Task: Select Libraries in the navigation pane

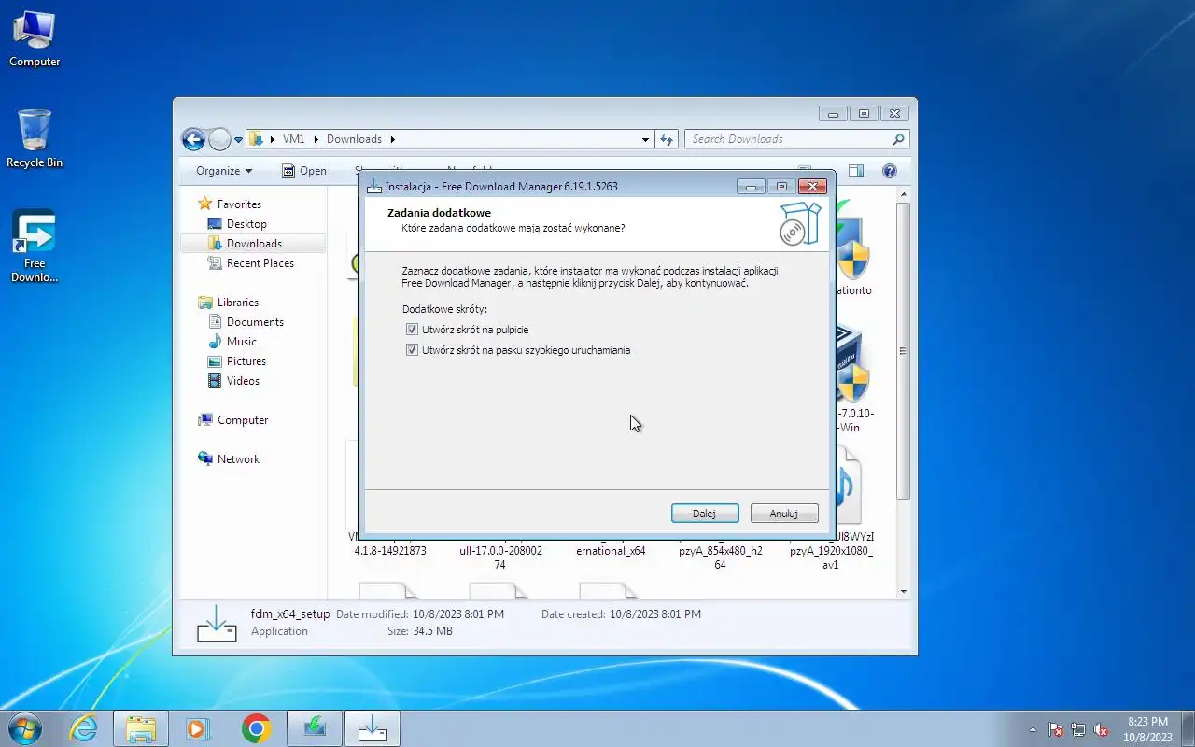Action: pyautogui.click(x=229, y=303)
